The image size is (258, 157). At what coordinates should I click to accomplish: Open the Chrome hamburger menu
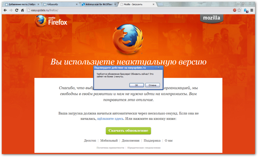point(252,10)
